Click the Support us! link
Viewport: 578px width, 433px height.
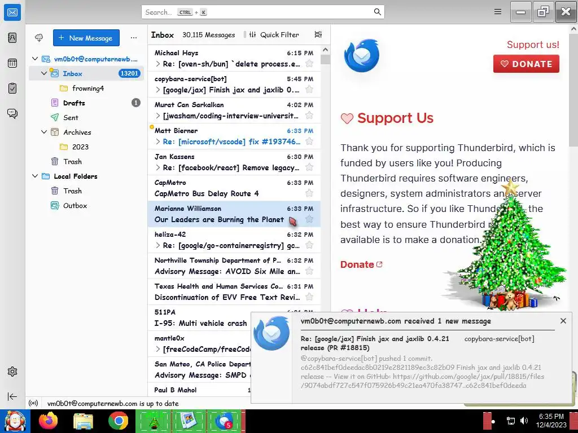533,45
